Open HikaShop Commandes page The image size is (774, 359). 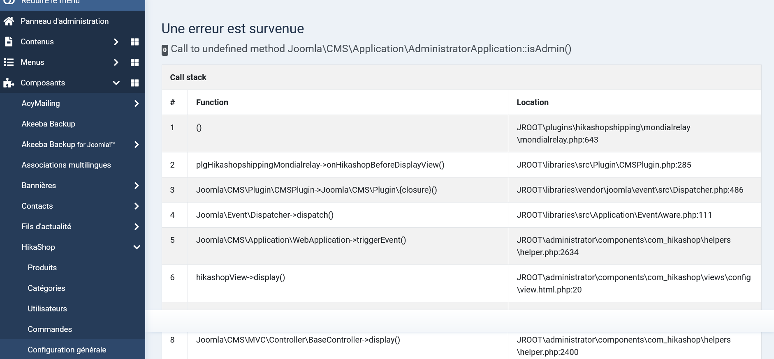[x=50, y=329]
